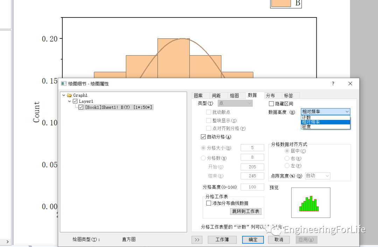
Task: Collapse the Layer1 tree node
Action: 69,101
